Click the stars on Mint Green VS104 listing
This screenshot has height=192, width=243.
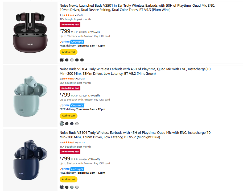pos(69,79)
